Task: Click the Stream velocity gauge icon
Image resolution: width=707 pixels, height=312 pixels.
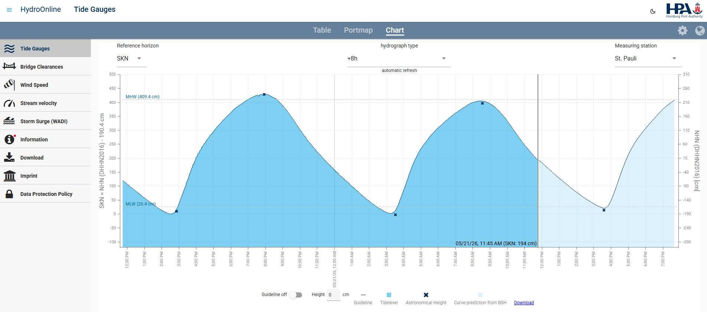Action: coord(9,103)
